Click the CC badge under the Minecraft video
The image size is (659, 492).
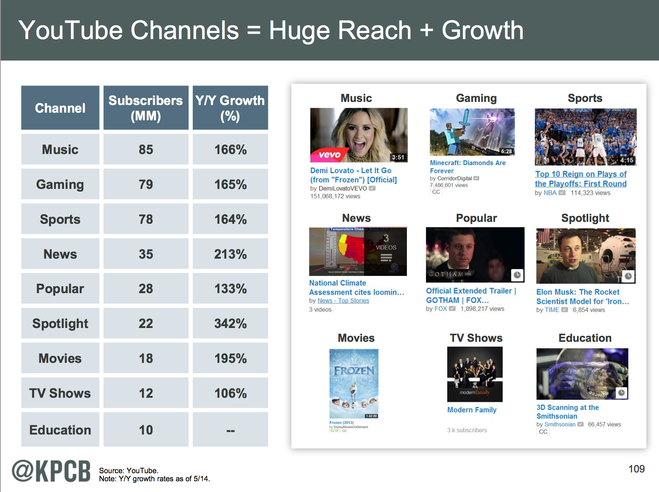pos(436,192)
